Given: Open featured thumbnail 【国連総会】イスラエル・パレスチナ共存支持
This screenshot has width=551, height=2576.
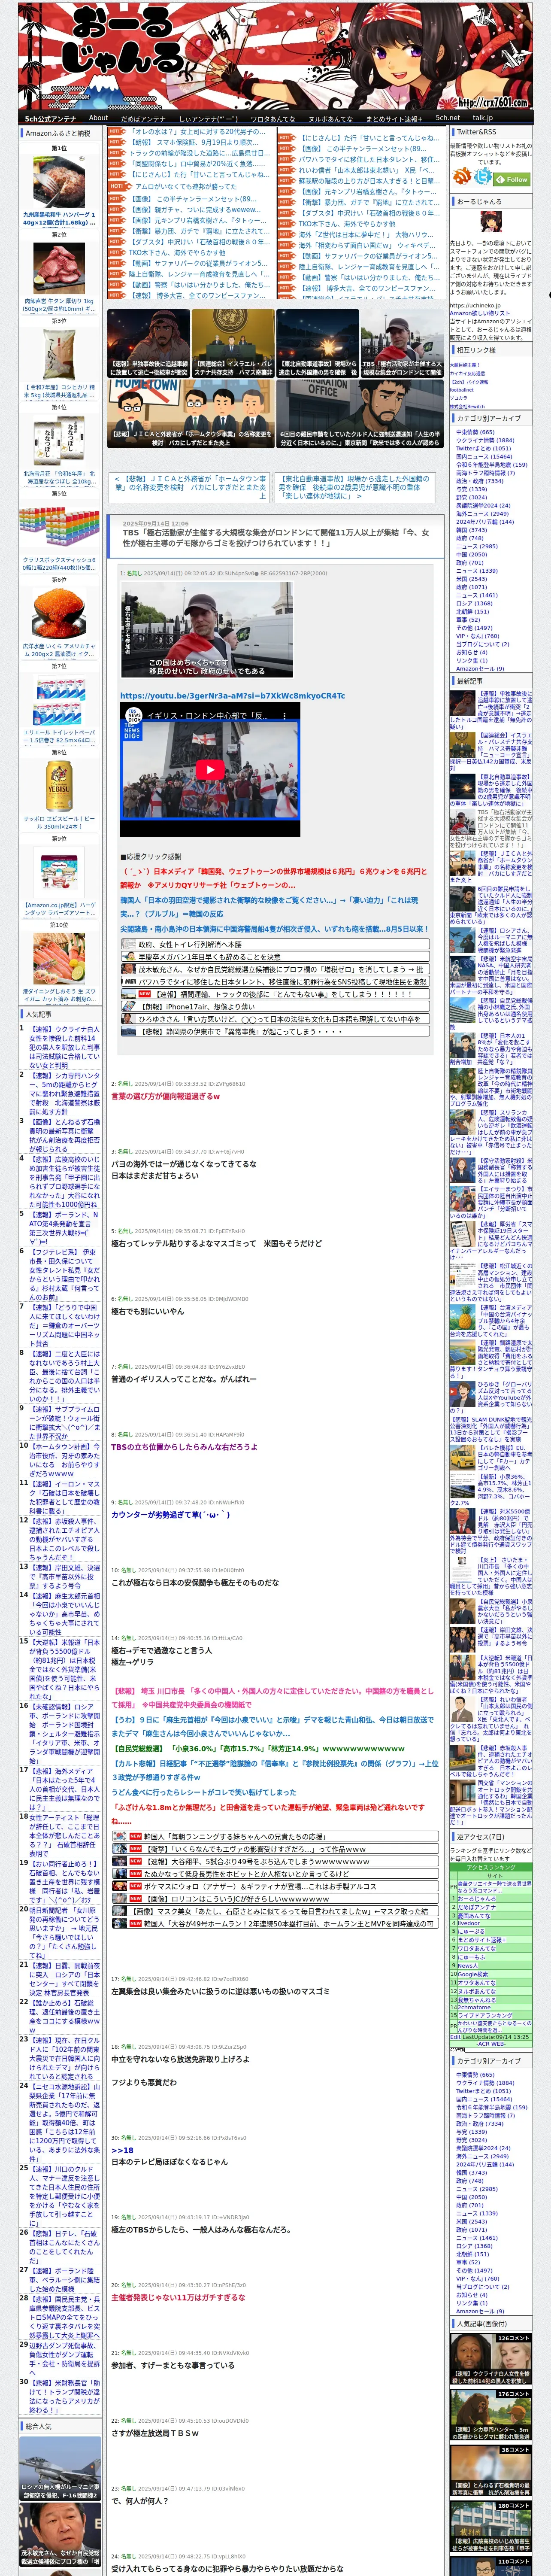Looking at the screenshot, I should (232, 343).
